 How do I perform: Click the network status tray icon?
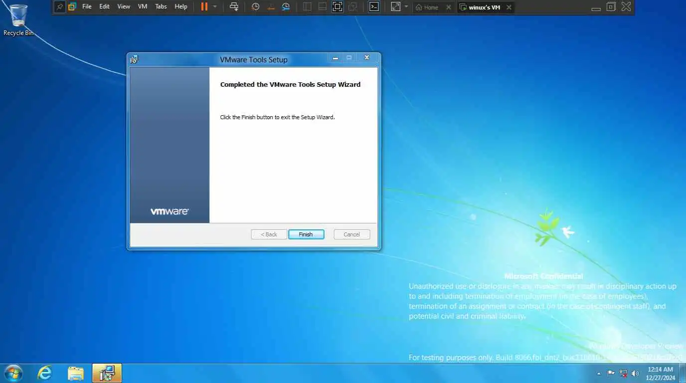[623, 373]
